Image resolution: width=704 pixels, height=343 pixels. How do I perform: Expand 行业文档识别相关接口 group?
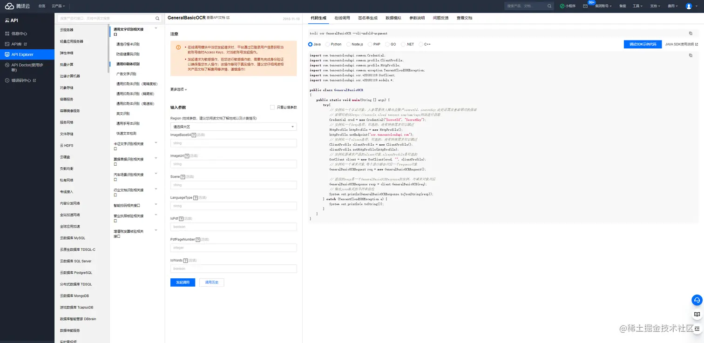point(156,189)
